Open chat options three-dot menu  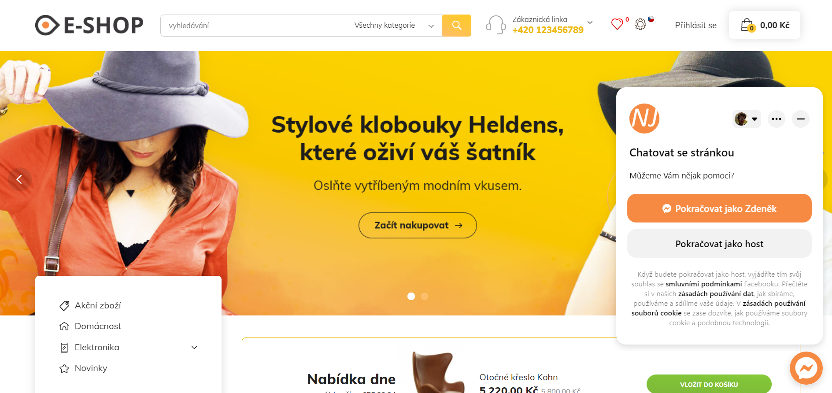[x=777, y=119]
